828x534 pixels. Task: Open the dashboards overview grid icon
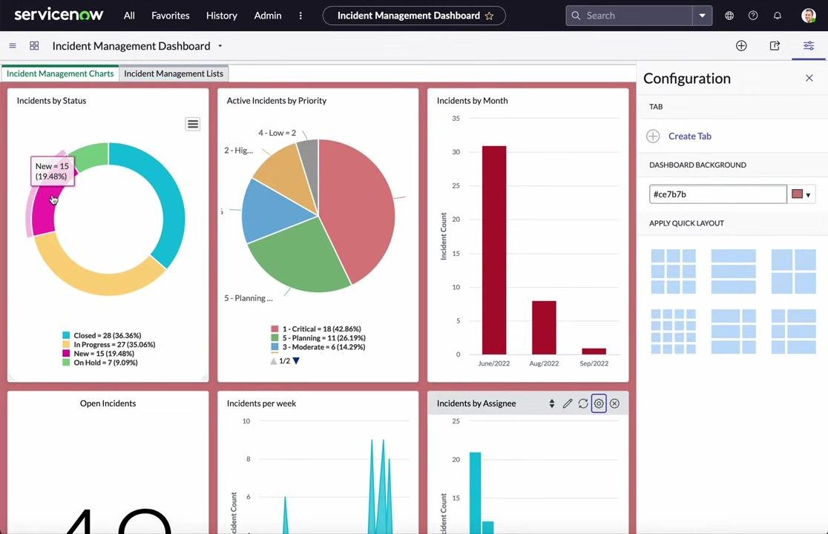pos(34,46)
